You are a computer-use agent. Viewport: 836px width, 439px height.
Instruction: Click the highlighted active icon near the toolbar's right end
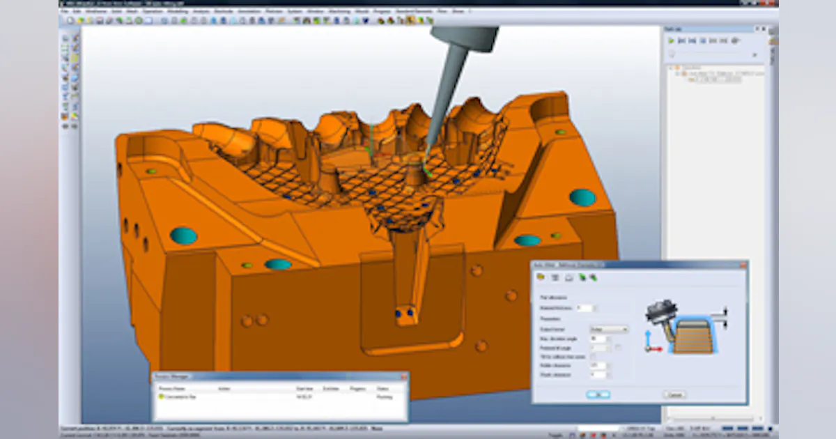point(410,20)
